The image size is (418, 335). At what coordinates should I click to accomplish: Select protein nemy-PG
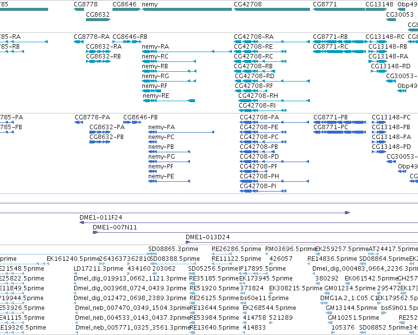[x=162, y=157]
